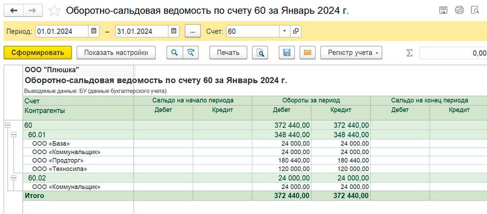Click the end date field 31.01.2024

tap(142, 31)
